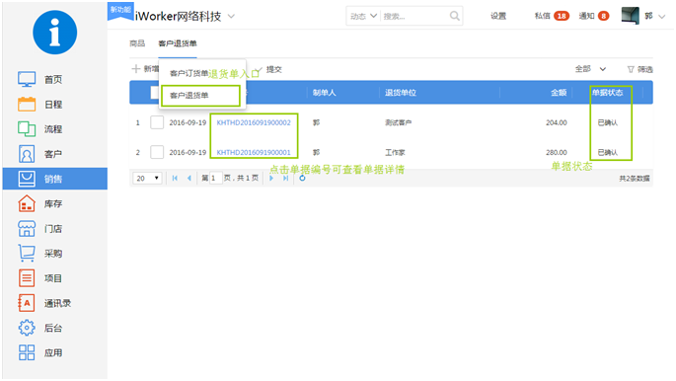Click the 新功能 new feature badge
This screenshot has height=381, width=676.
pos(120,10)
